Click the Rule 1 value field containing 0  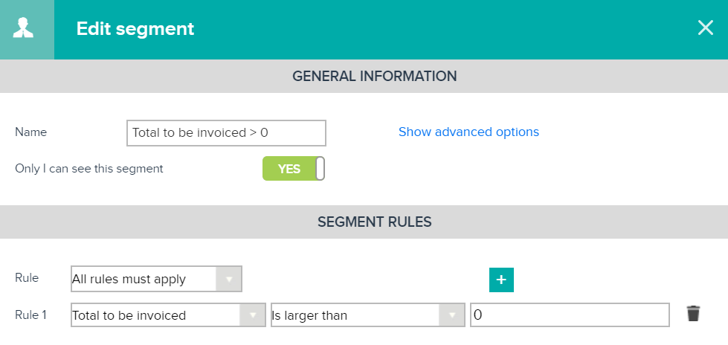[570, 315]
